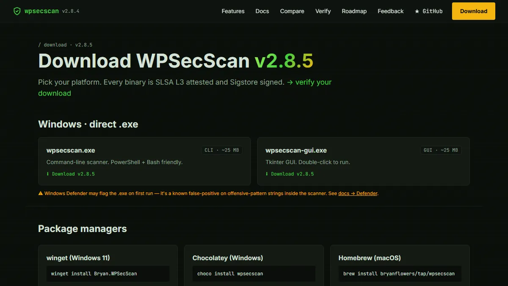Screen dimensions: 508x286
Task: Click the 'choco install wpsecscan' command
Action: (x=254, y=274)
